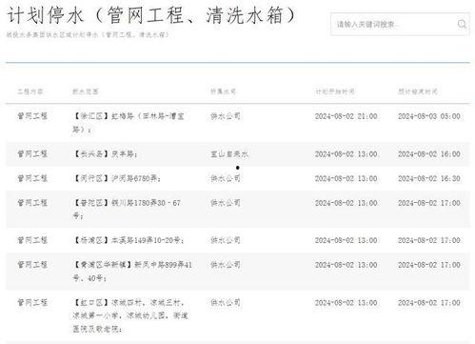Viewport: 475px width, 344px height.
Task: Focus the keyword search input field
Action: click(400, 24)
